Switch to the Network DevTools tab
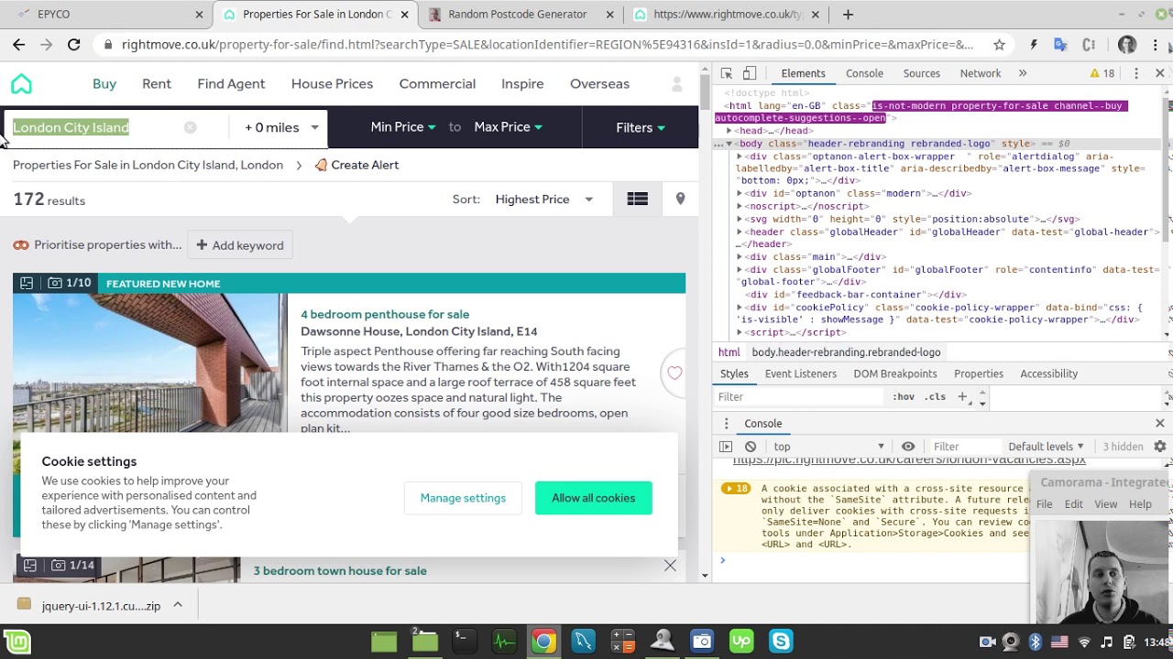 (x=981, y=73)
